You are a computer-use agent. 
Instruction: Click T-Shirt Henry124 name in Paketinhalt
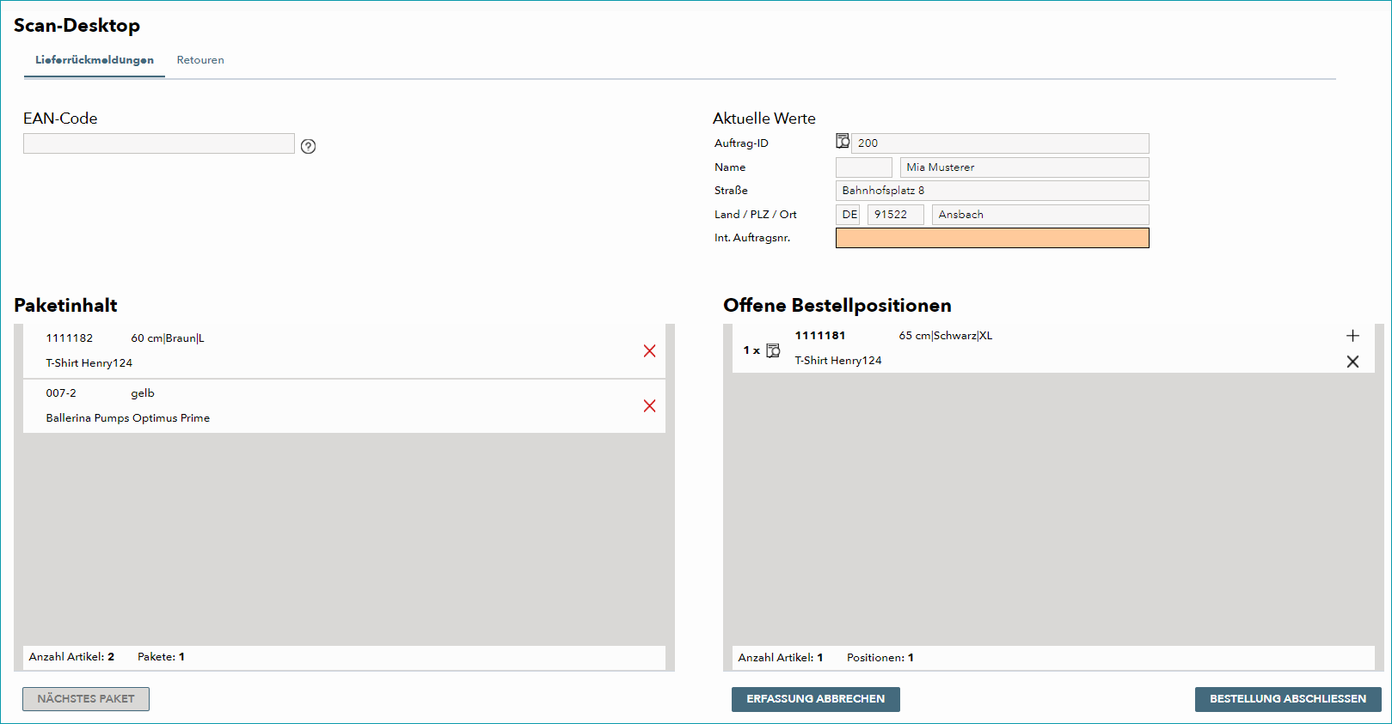89,363
